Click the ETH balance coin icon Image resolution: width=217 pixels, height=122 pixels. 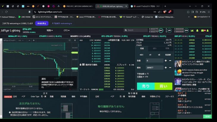pyautogui.click(x=186, y=30)
